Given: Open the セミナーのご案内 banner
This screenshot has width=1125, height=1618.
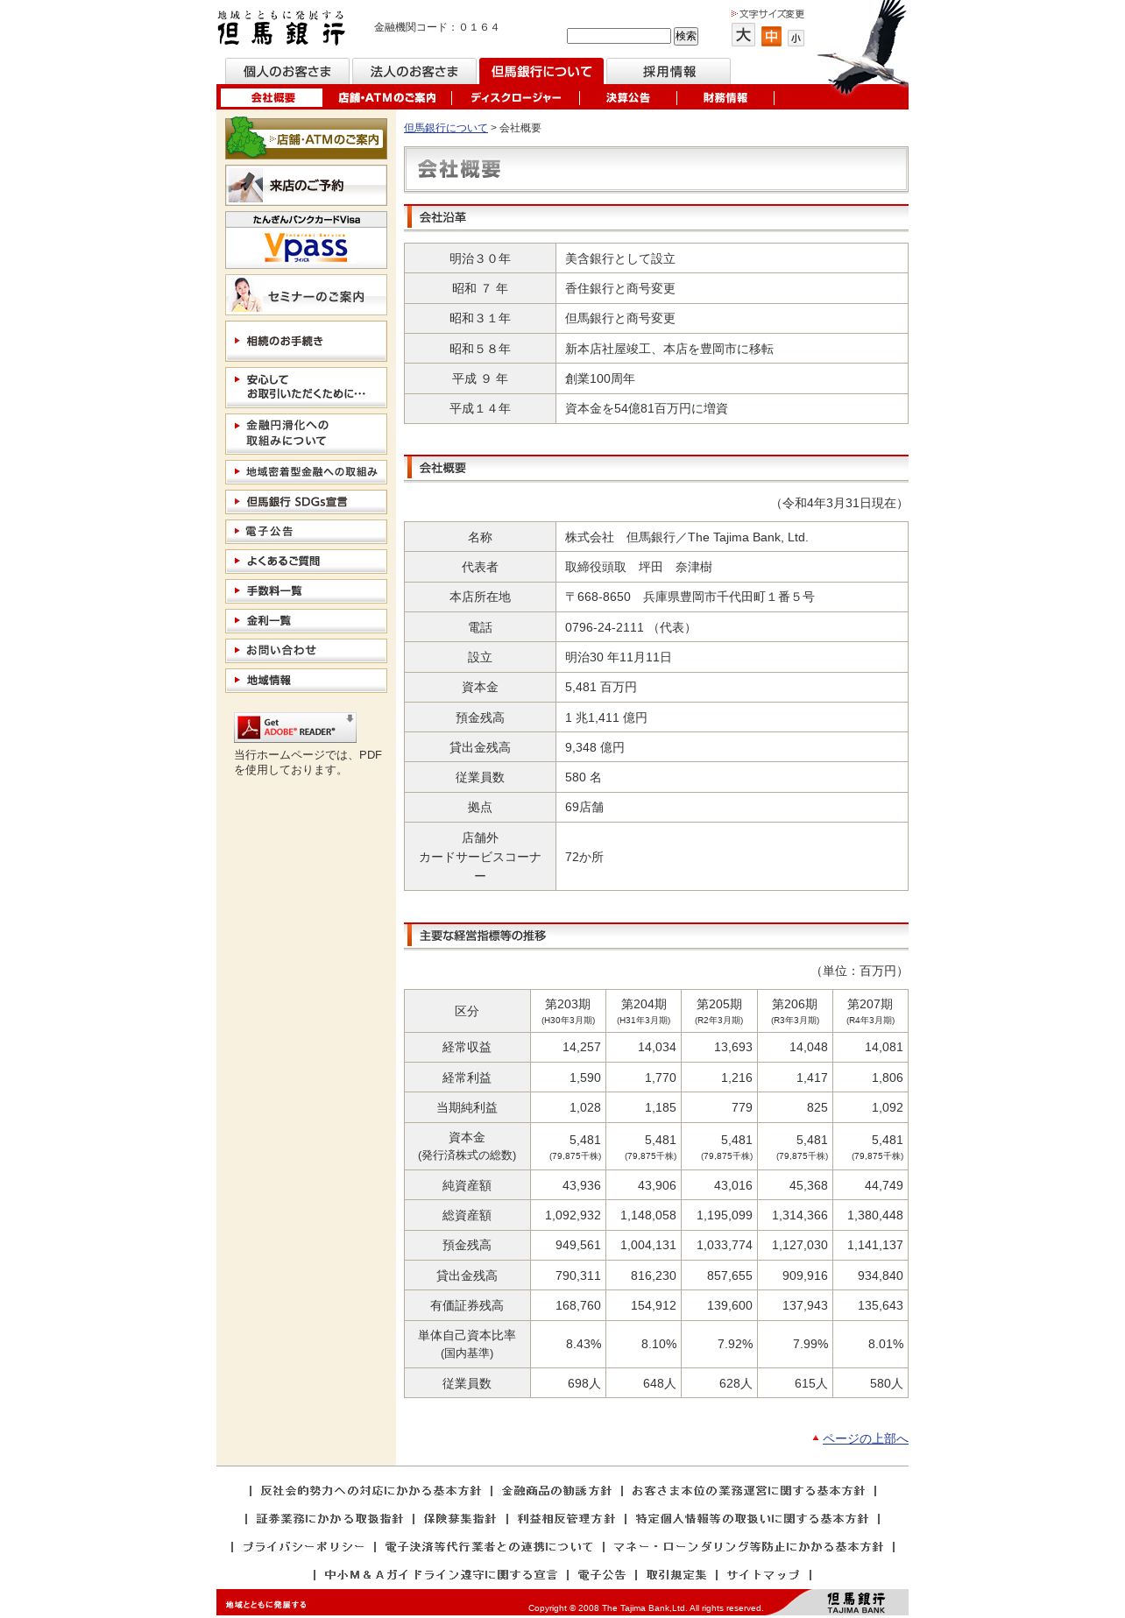Looking at the screenshot, I should tap(306, 295).
